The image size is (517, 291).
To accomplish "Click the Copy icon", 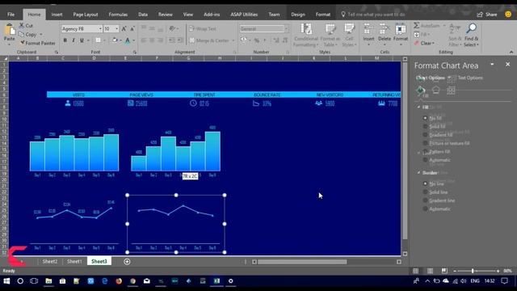I will point(22,34).
